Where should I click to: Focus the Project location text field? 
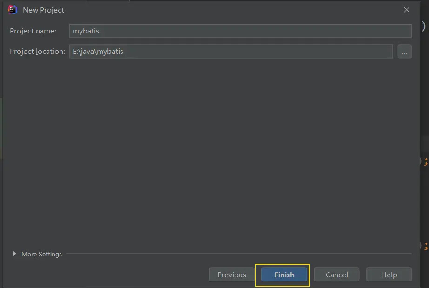(x=231, y=52)
